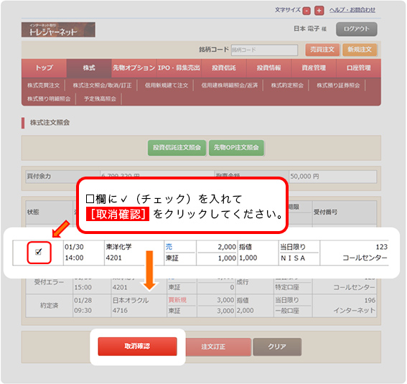Click the クリア button
407x384 pixels.
point(277,347)
